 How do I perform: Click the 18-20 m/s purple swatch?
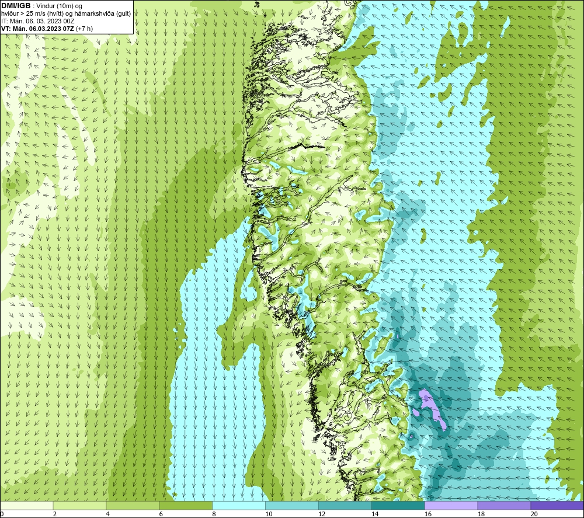coord(504,505)
